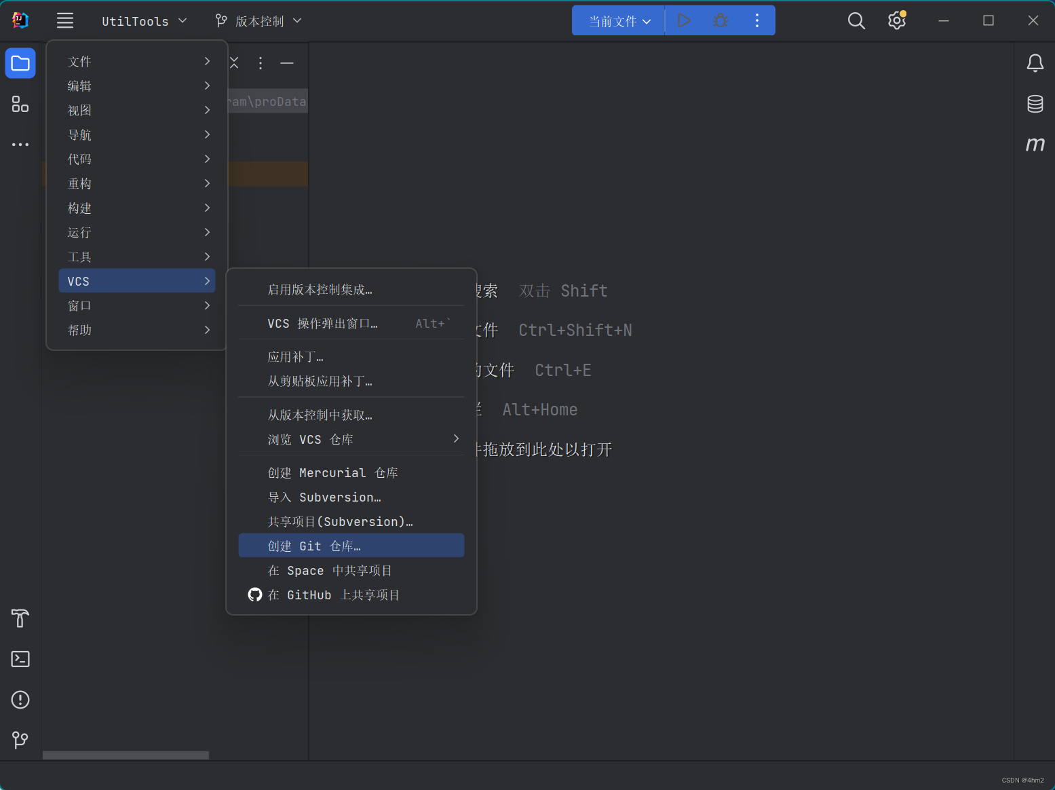Expand the 帮助 menu
Viewport: 1055px width, 790px height.
(137, 330)
